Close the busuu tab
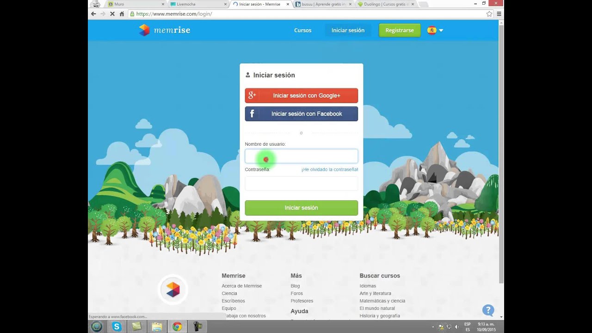 click(350, 4)
